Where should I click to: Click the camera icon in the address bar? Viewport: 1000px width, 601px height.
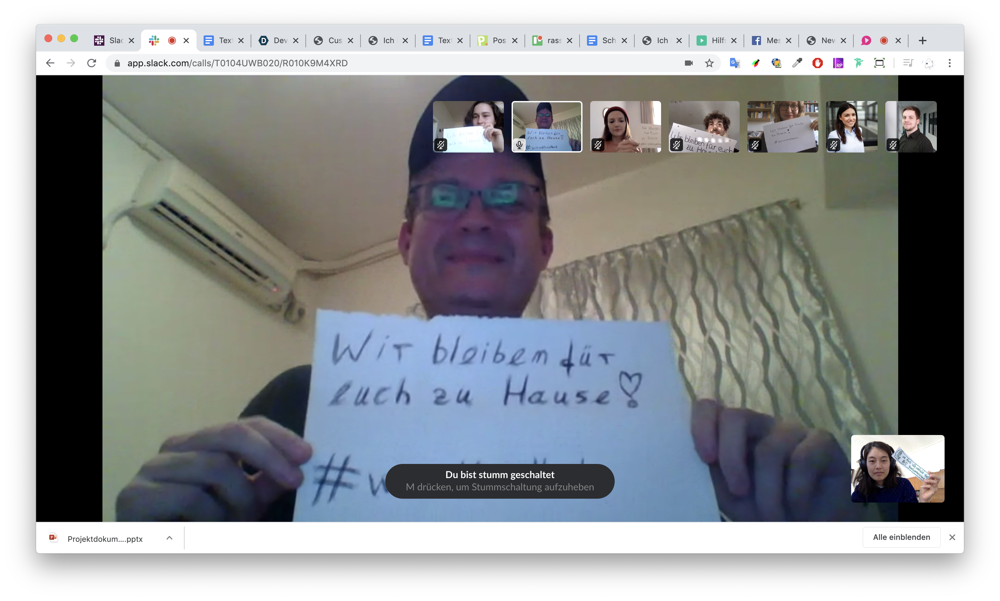[x=688, y=63]
